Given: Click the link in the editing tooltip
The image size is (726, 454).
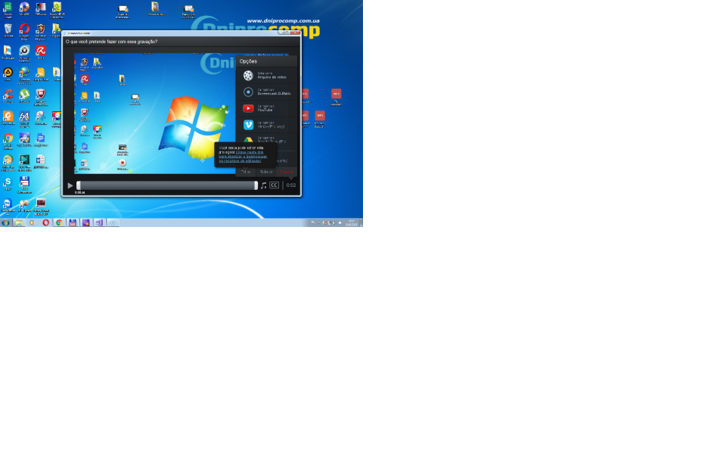Looking at the screenshot, I should tap(242, 156).
